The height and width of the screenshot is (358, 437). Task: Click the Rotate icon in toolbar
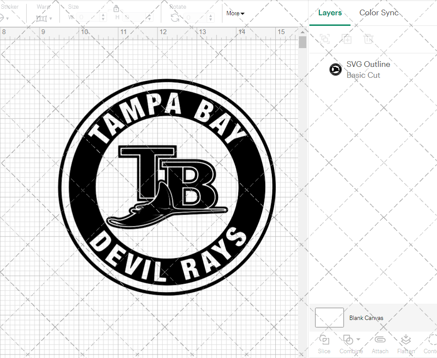(x=175, y=17)
